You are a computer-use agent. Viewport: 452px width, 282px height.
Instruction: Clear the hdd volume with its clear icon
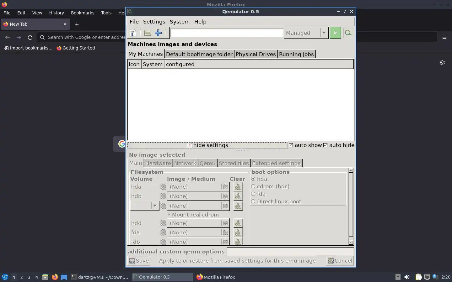[x=238, y=223]
